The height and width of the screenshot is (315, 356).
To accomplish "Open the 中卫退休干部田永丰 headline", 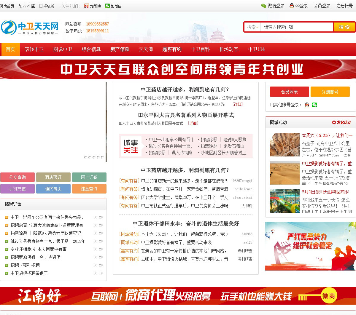I will [x=186, y=223].
